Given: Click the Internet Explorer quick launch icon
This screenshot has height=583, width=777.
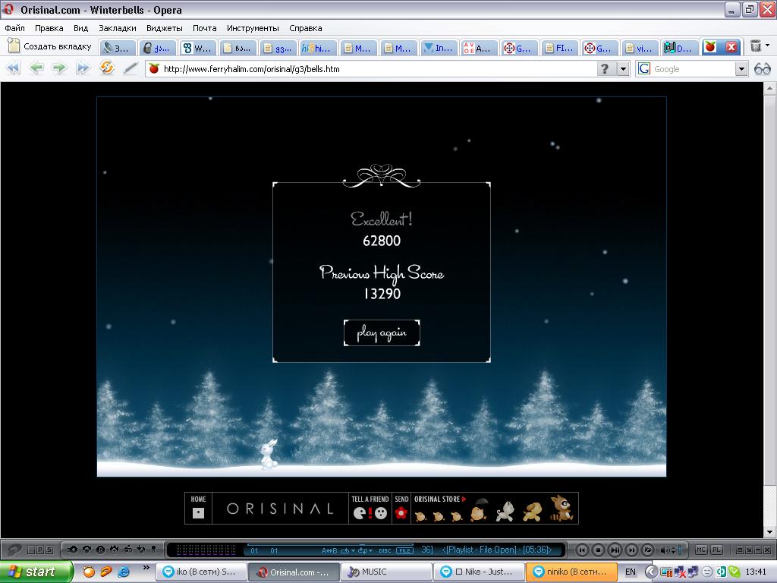Looking at the screenshot, I should 123,572.
